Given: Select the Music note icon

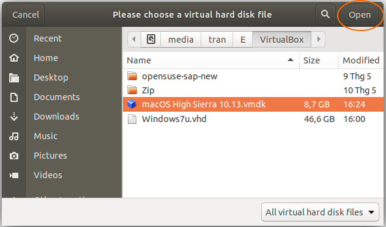Looking at the screenshot, I should (x=14, y=136).
